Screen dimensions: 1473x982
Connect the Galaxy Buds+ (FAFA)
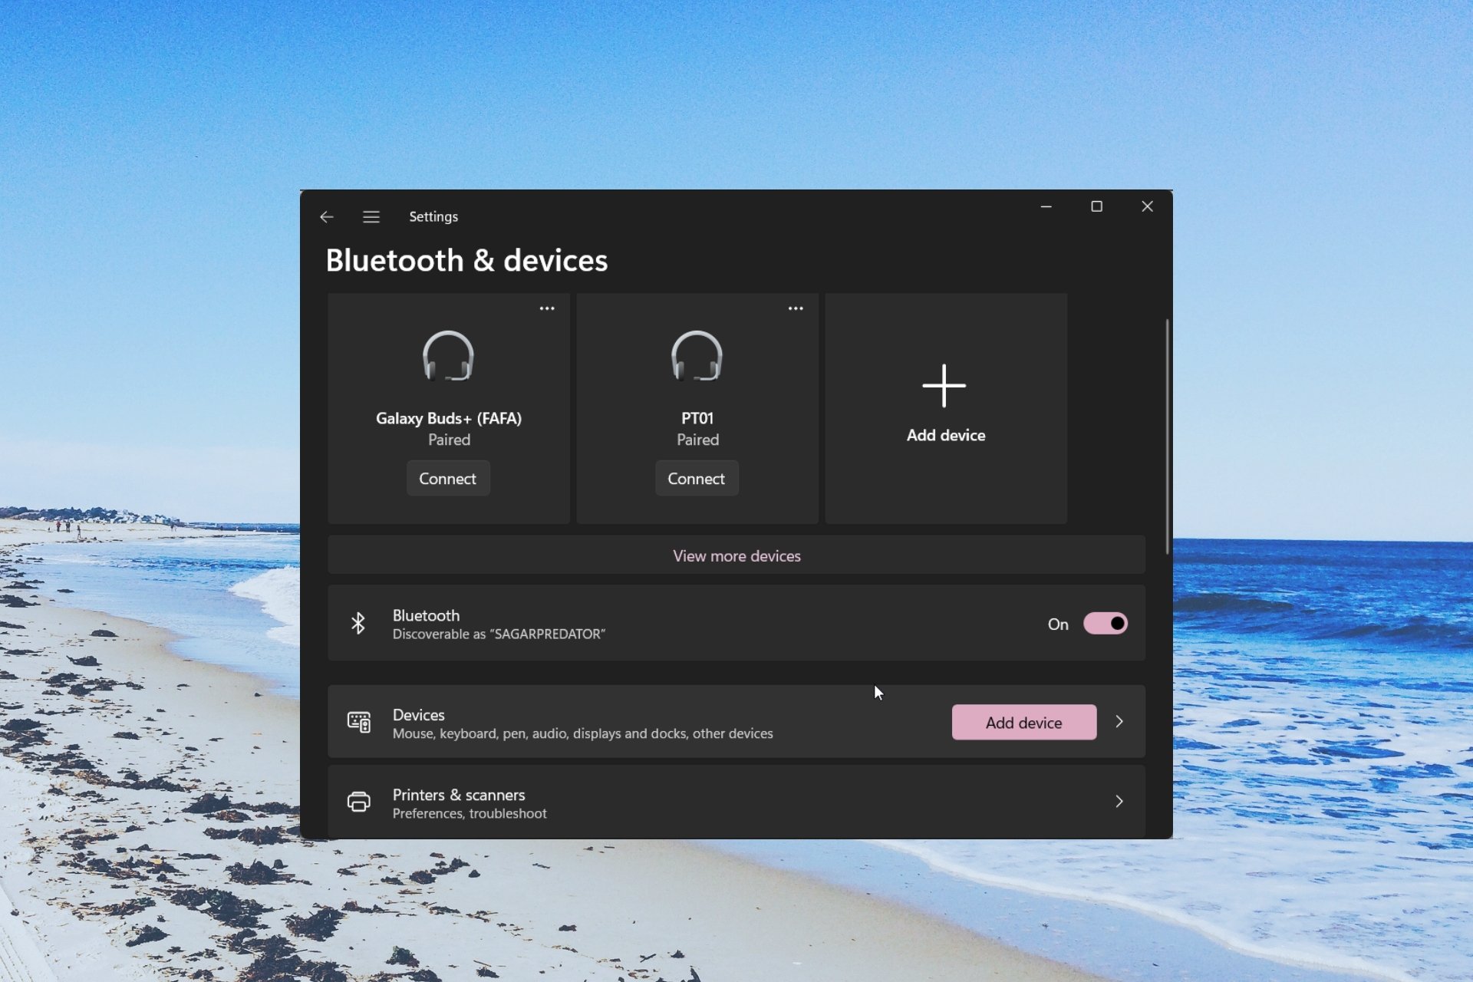point(448,479)
